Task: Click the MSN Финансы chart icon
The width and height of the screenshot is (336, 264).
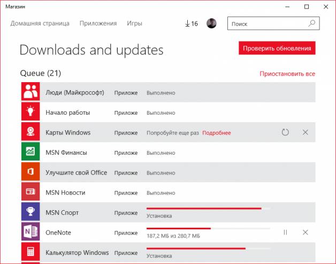Action: pos(30,151)
